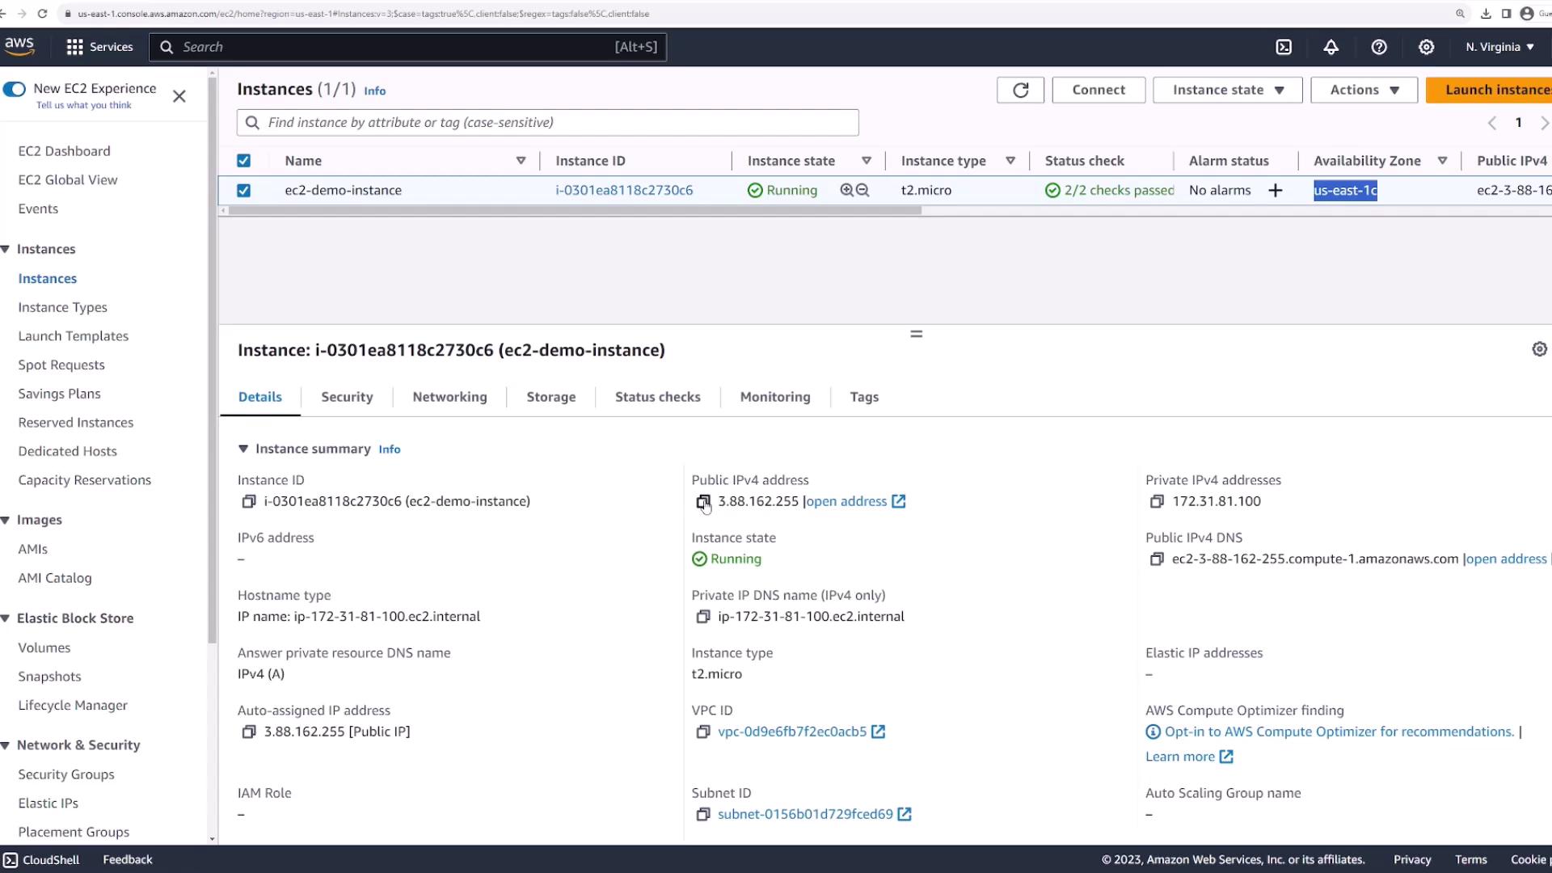Image resolution: width=1552 pixels, height=873 pixels.
Task: Open the help question mark menu
Action: pos(1379,47)
